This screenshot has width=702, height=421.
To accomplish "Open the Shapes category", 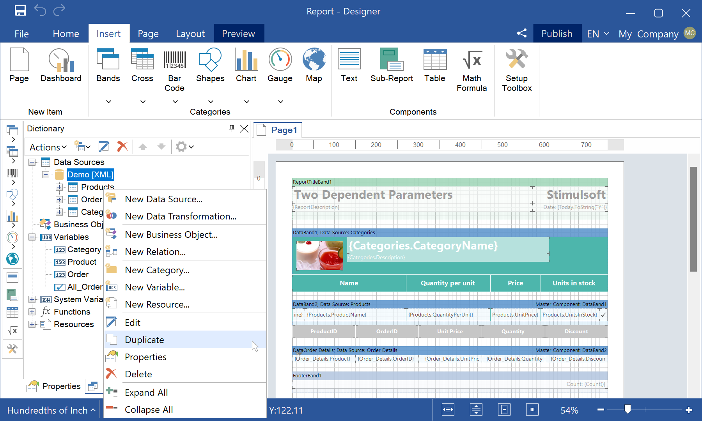I will click(210, 76).
